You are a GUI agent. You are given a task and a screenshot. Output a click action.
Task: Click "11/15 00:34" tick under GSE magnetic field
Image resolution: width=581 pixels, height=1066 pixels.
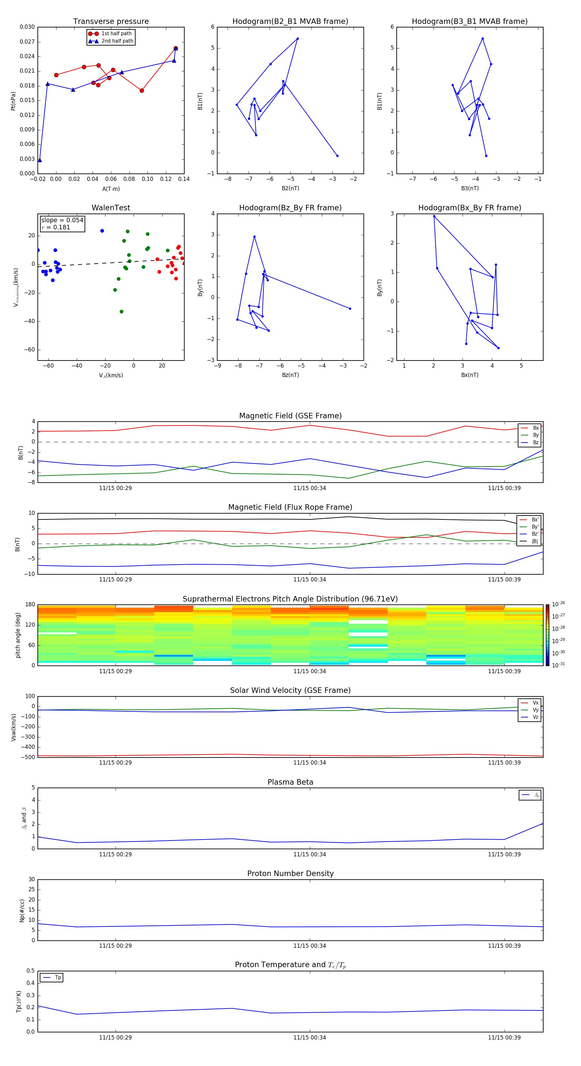click(310, 488)
